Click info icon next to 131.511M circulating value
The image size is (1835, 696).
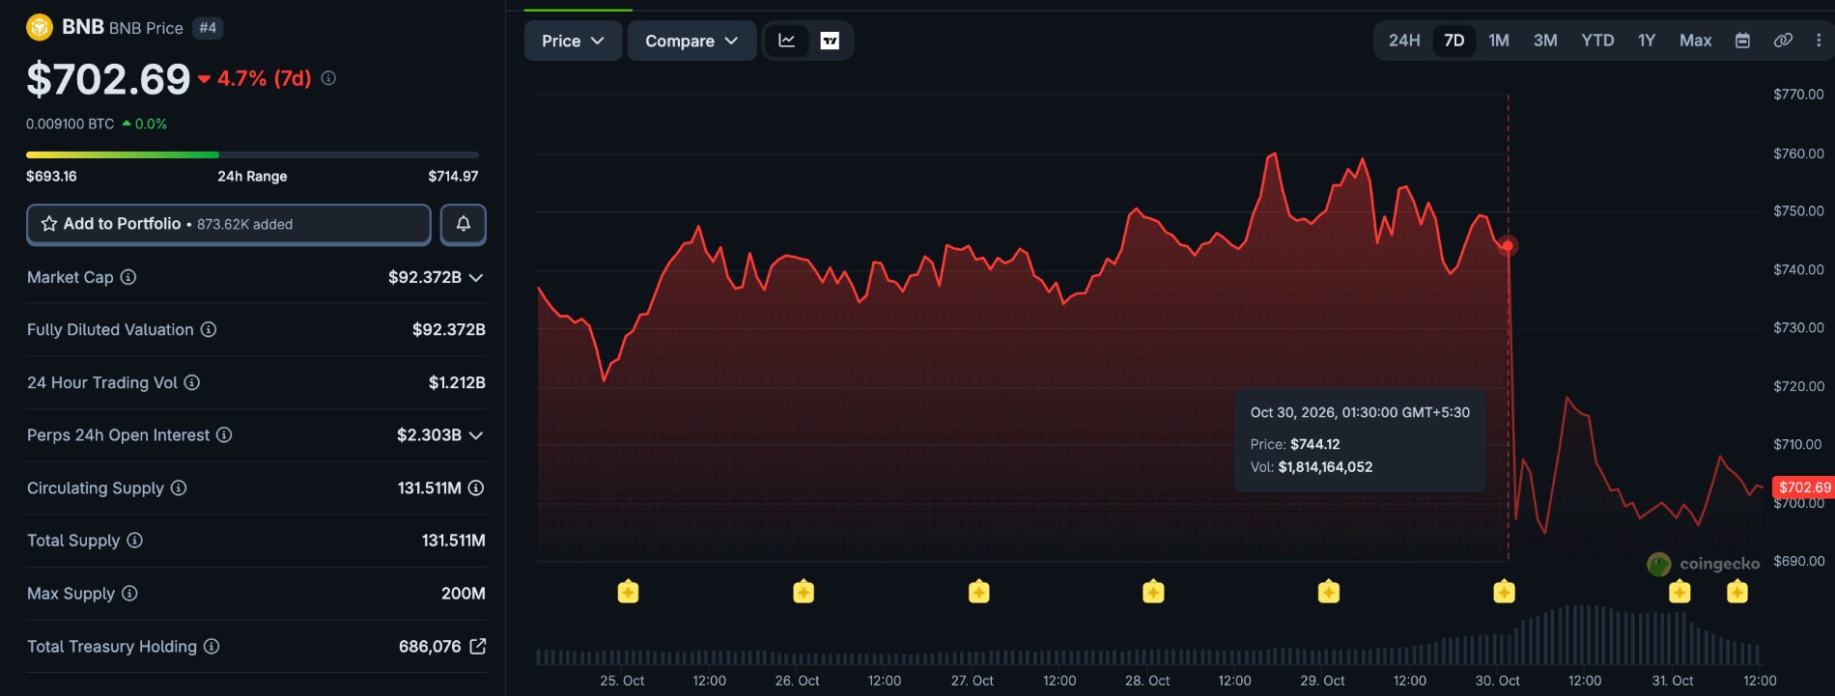tap(476, 487)
